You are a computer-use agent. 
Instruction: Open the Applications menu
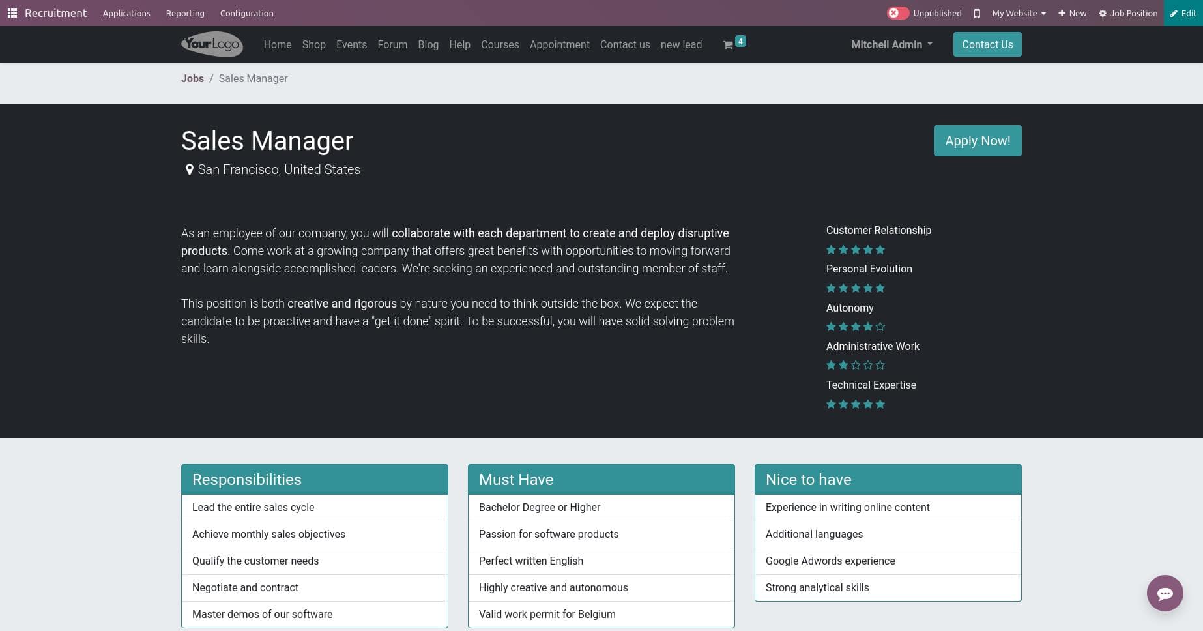[126, 13]
